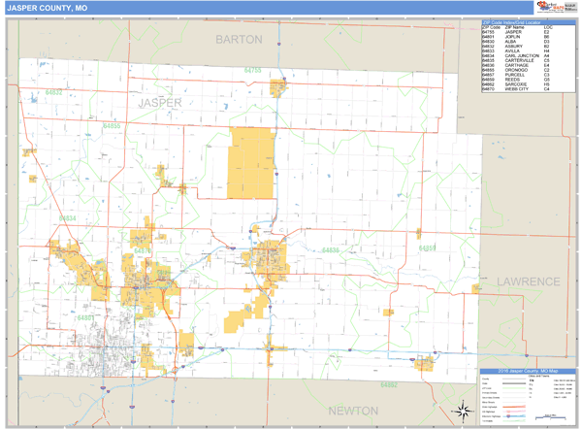Click the compass rose icon

coord(464,408)
